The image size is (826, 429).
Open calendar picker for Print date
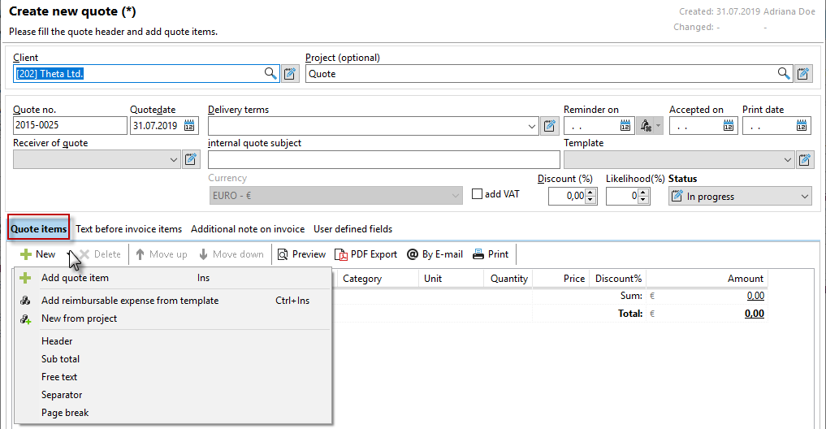pos(802,126)
